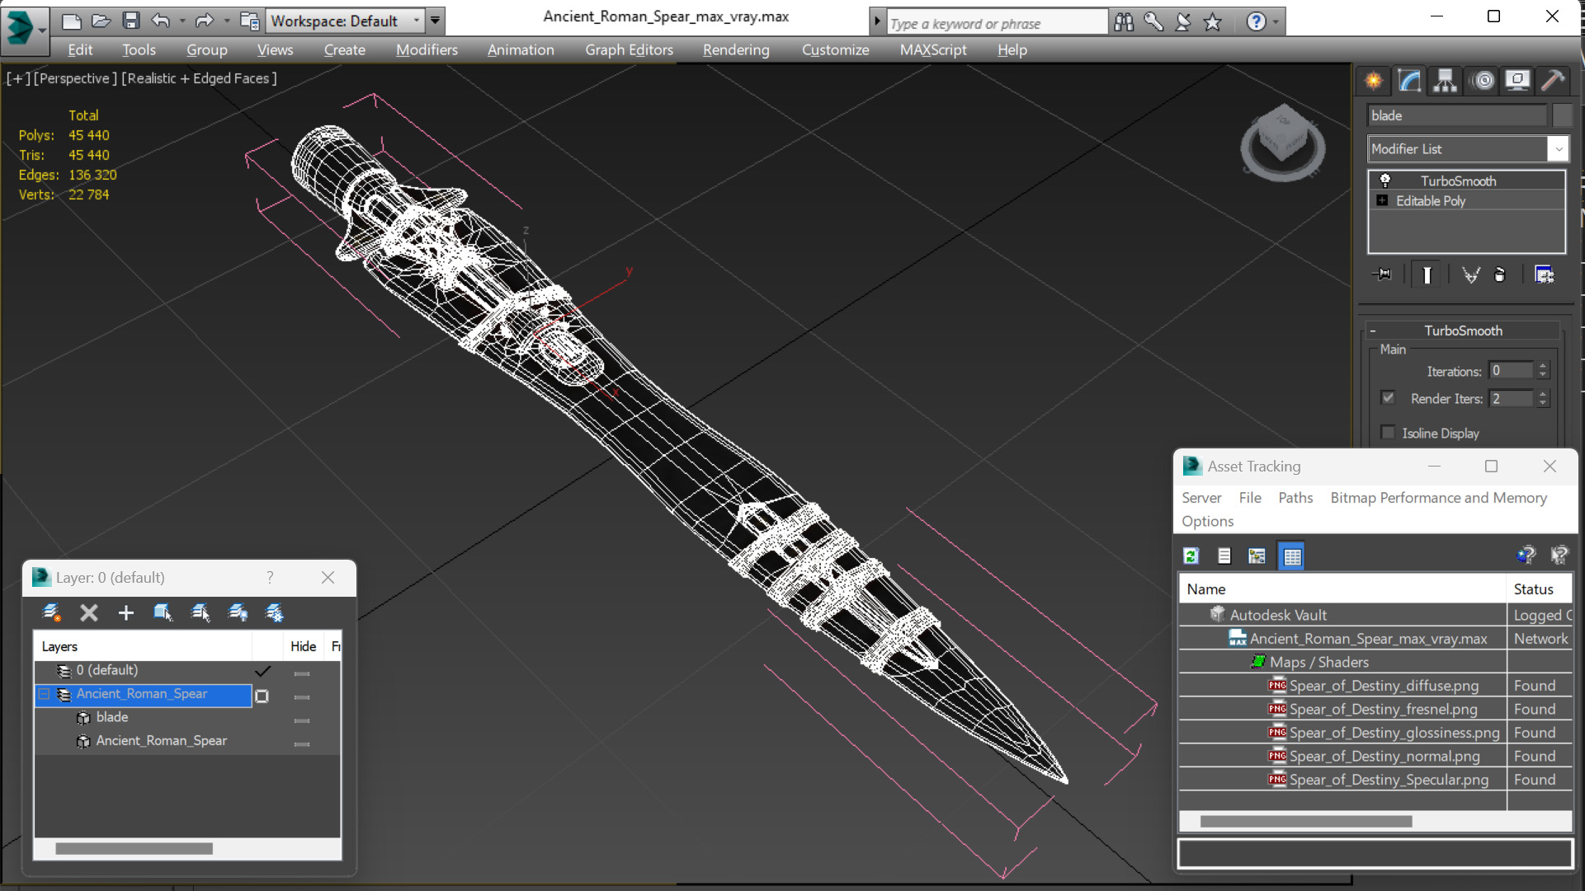Click the keyword search input field

(x=997, y=23)
